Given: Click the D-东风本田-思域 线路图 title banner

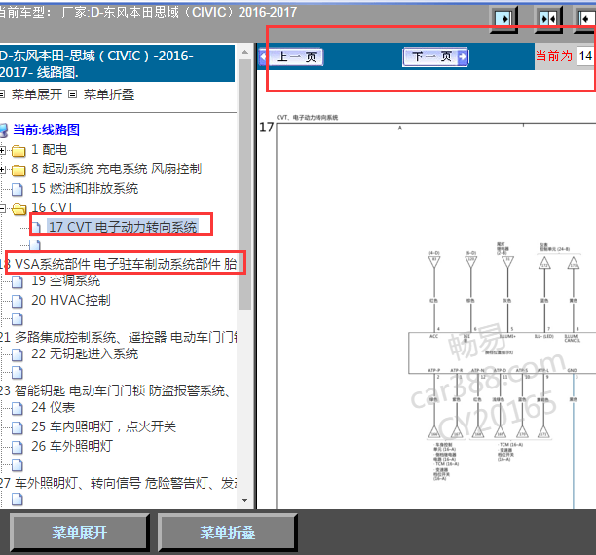Looking at the screenshot, I should [x=117, y=63].
